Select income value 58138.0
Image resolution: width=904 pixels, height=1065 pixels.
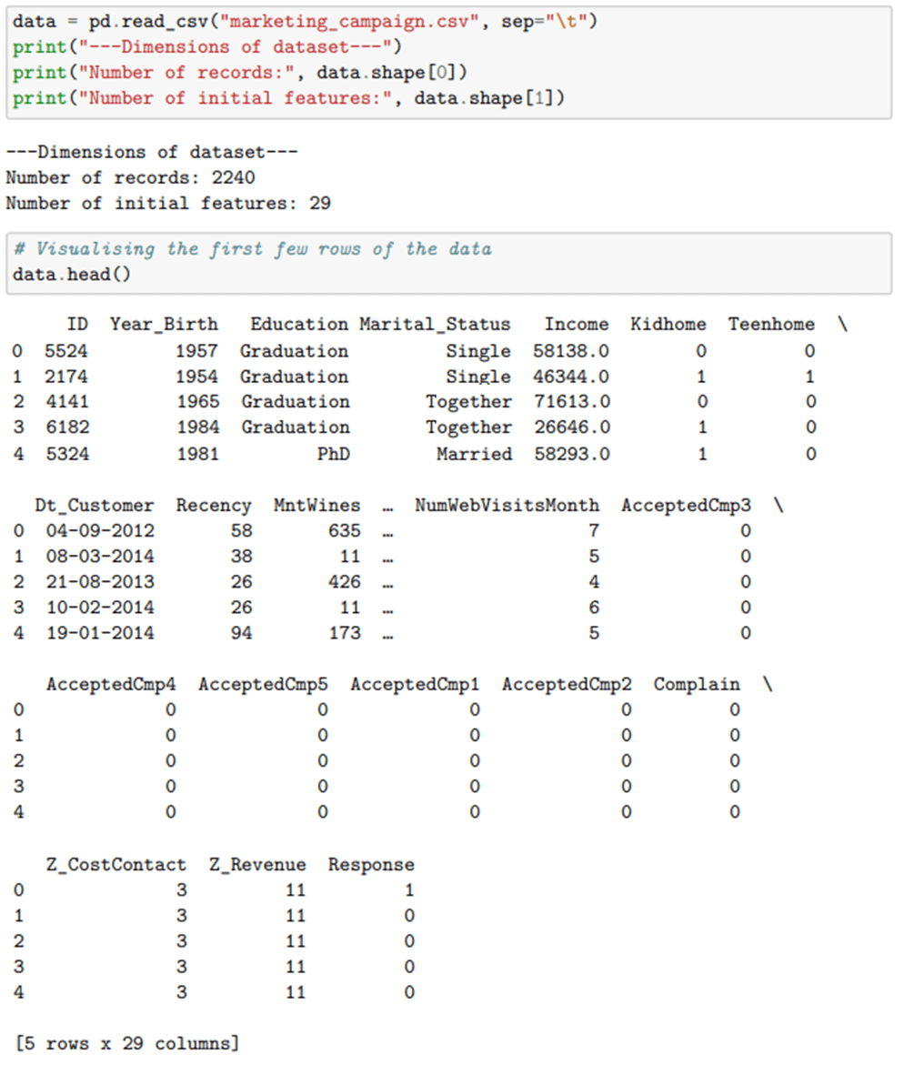pyautogui.click(x=571, y=351)
